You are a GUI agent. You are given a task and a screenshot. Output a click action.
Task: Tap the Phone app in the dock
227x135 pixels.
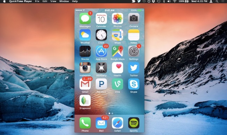point(85,123)
